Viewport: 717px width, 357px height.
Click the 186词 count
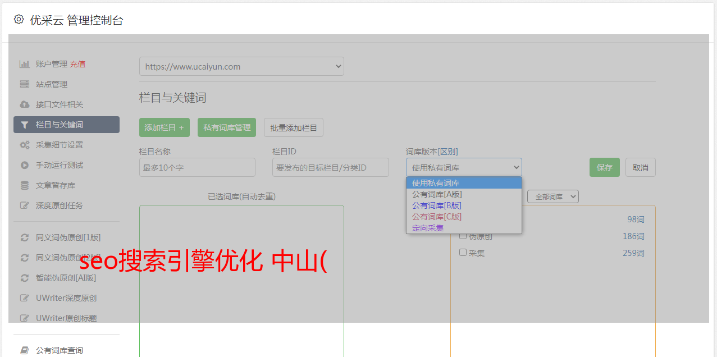[x=633, y=236]
